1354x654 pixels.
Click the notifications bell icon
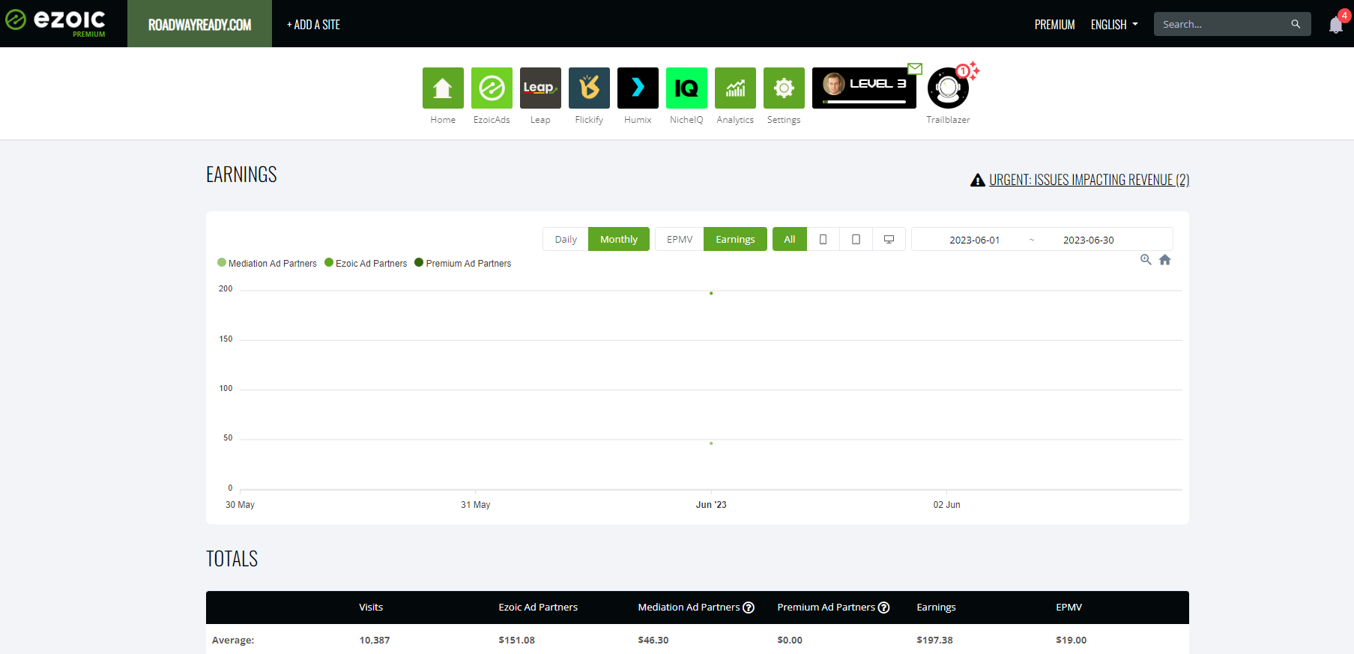(1335, 25)
